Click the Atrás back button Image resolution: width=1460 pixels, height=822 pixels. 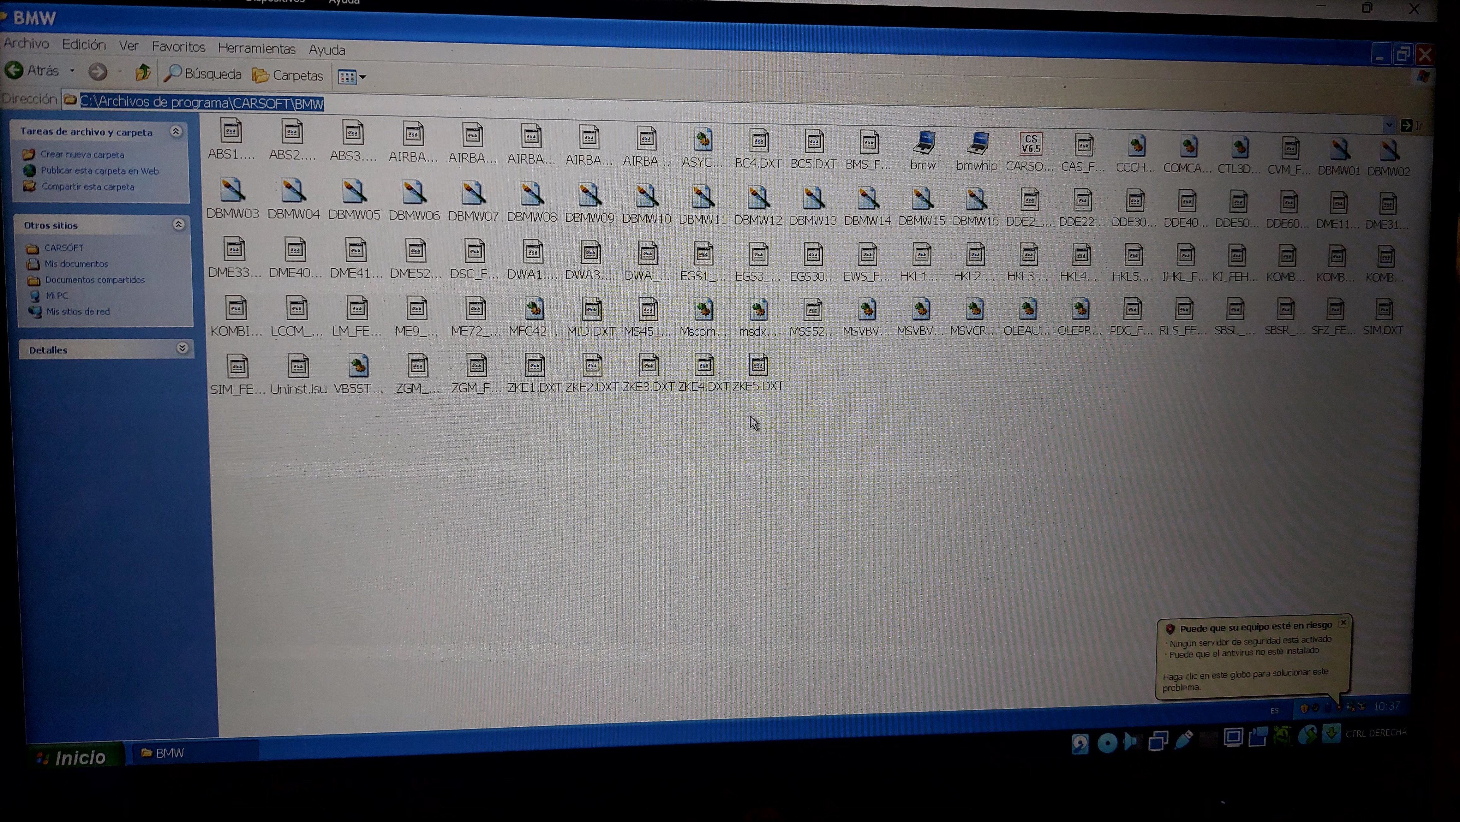(x=33, y=70)
